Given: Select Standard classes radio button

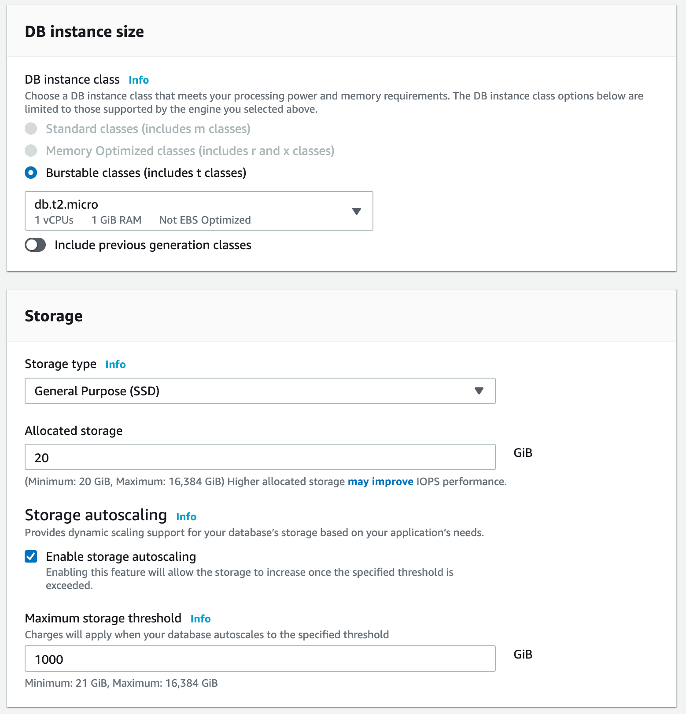Looking at the screenshot, I should [31, 129].
